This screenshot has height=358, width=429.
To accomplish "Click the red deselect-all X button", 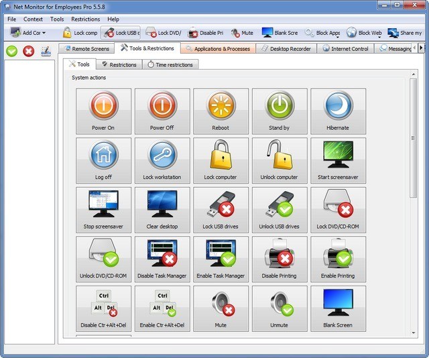I will [x=28, y=51].
